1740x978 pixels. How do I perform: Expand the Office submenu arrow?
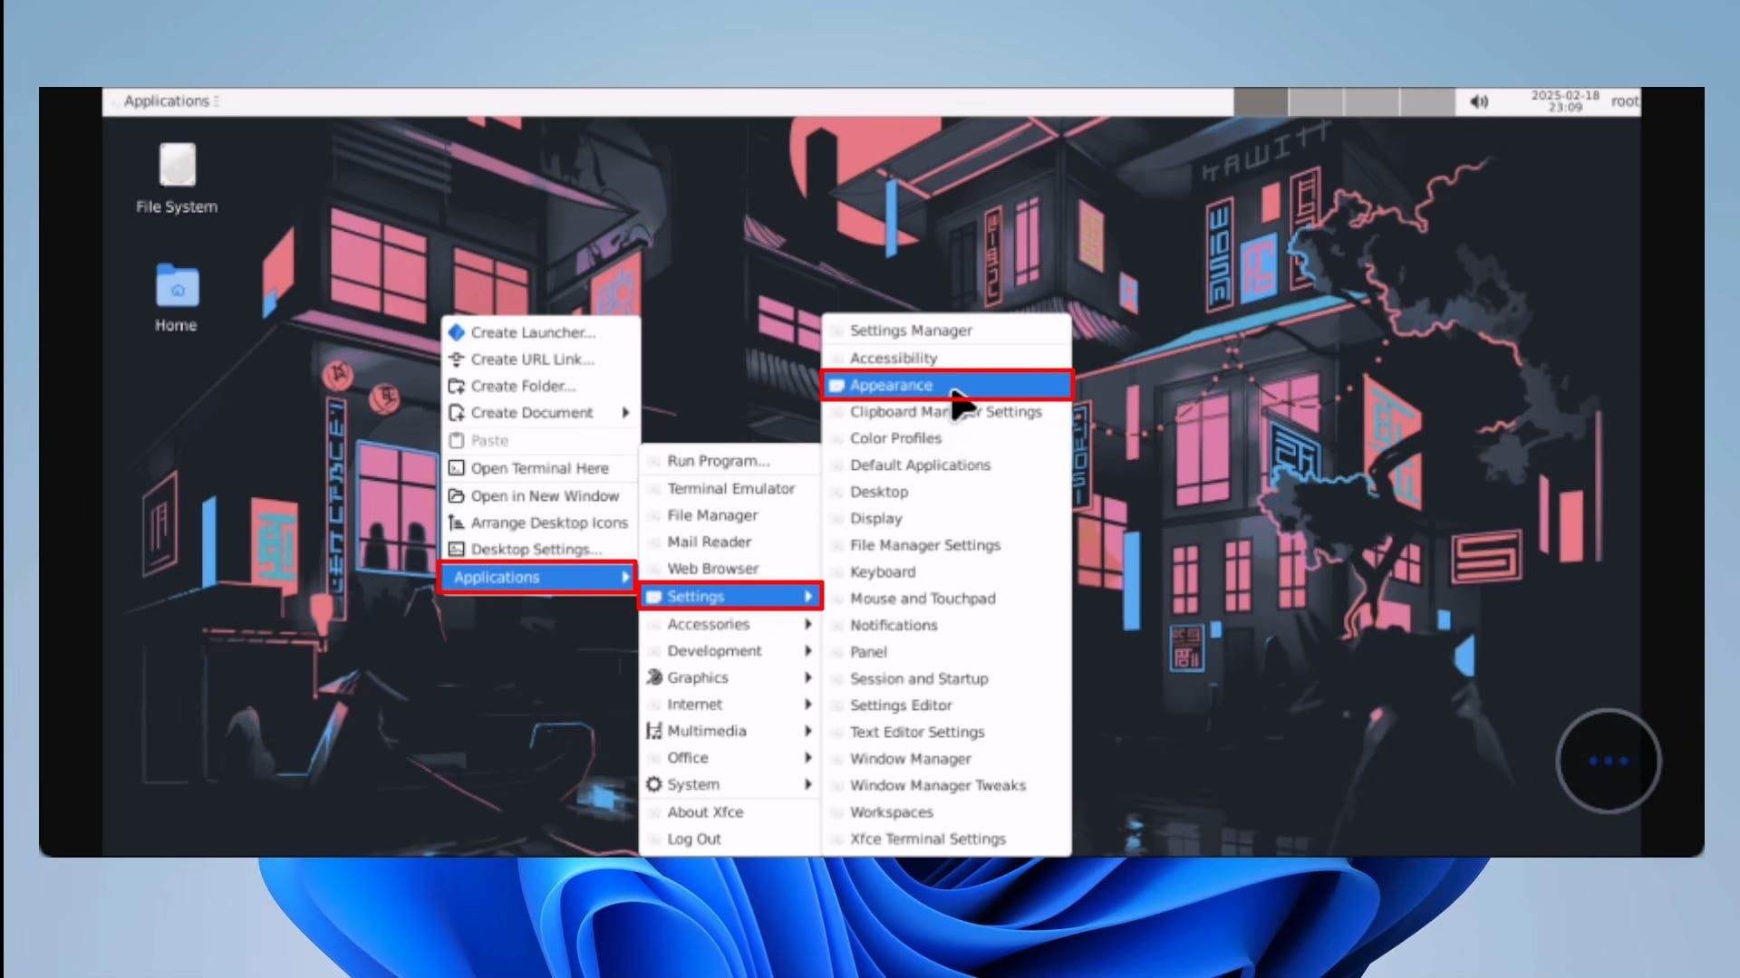(807, 758)
